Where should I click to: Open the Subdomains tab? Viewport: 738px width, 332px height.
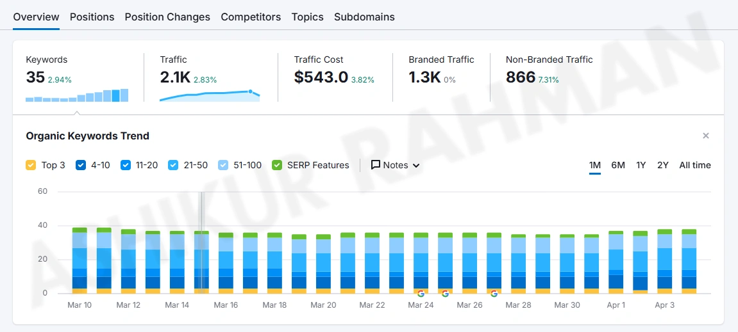point(364,17)
